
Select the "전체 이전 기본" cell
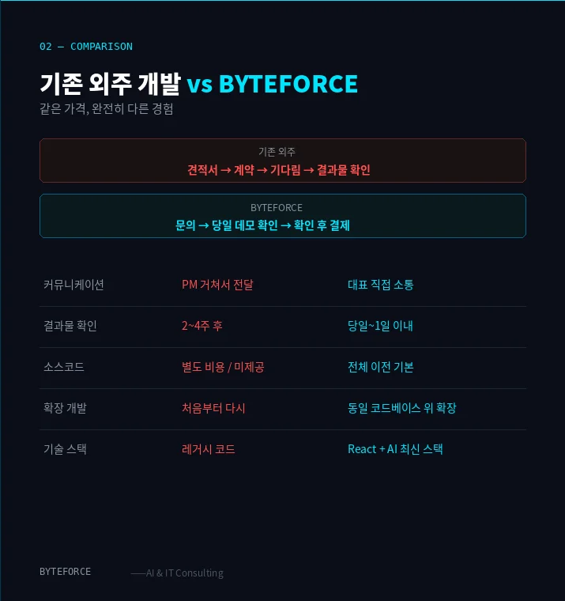point(381,367)
